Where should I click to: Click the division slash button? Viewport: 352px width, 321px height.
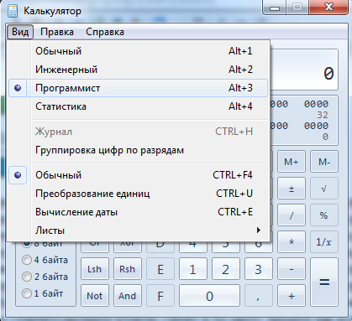pyautogui.click(x=292, y=215)
